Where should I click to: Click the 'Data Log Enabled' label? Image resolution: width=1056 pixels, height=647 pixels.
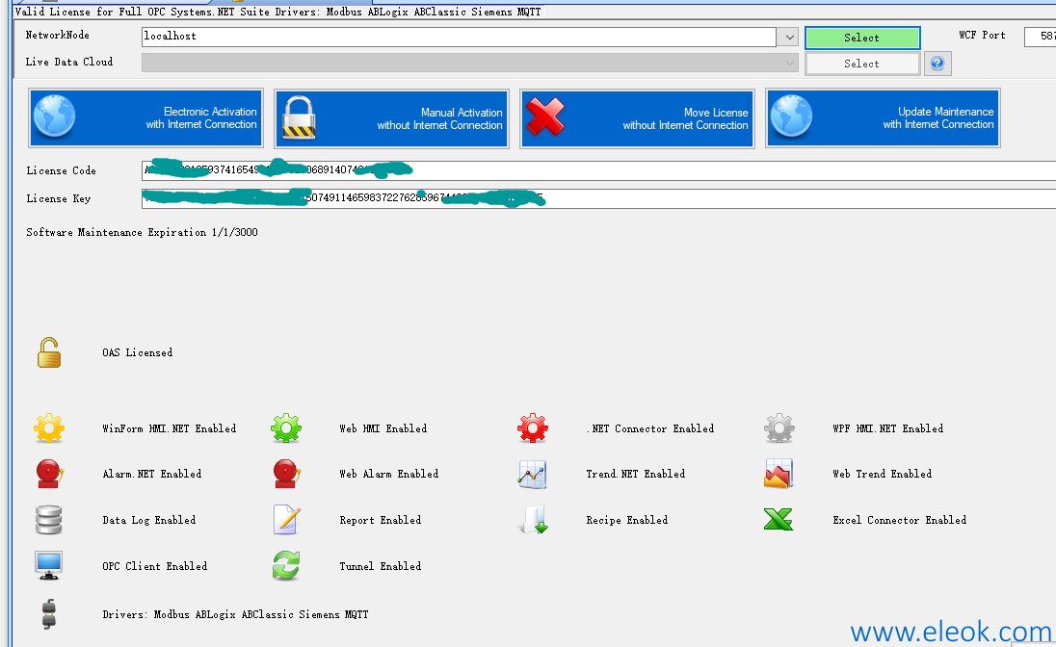(148, 520)
